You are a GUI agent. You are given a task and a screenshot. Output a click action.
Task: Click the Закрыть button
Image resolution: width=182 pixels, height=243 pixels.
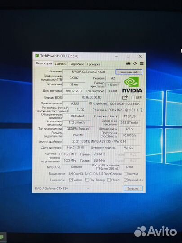tap(133, 189)
